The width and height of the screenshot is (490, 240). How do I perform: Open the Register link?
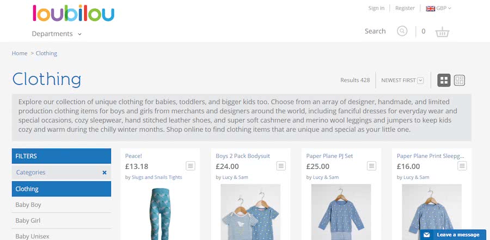coord(405,8)
